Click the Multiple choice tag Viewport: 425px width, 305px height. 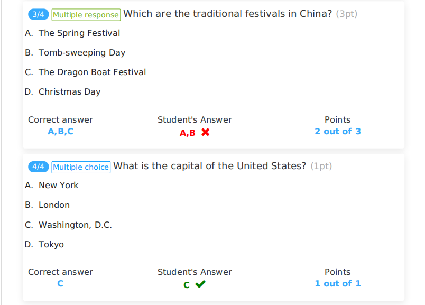(81, 167)
